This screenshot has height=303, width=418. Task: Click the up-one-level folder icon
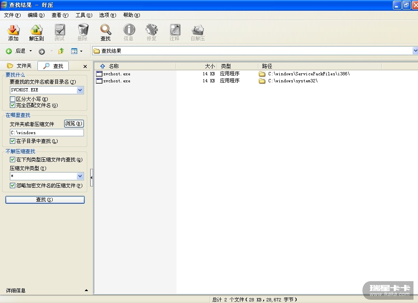tap(61, 51)
